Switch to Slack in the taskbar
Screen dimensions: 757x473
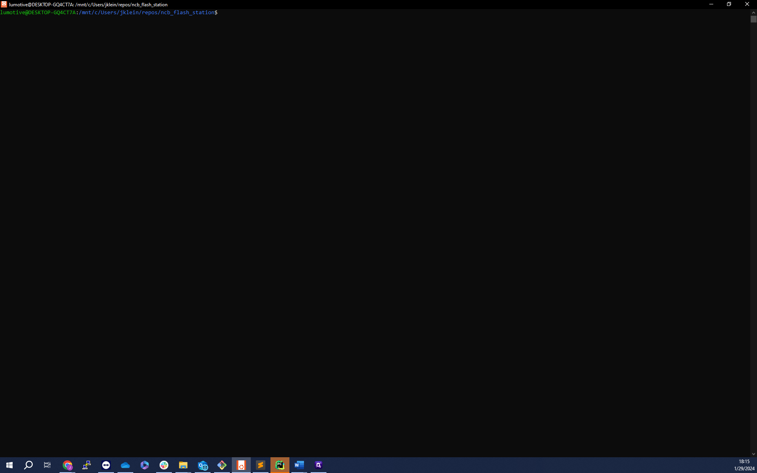(x=164, y=465)
